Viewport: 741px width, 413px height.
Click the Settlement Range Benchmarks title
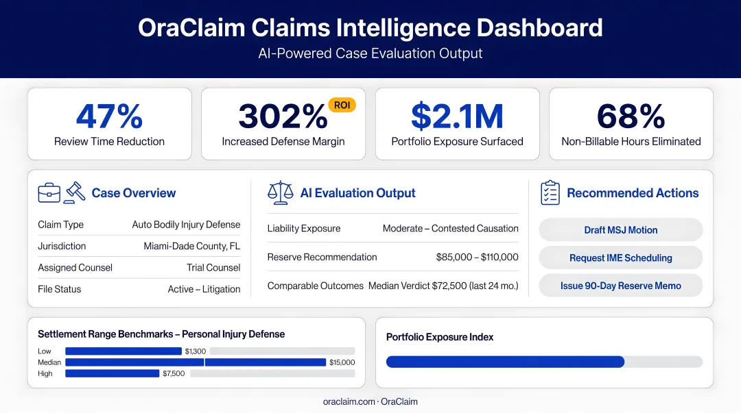click(161, 334)
